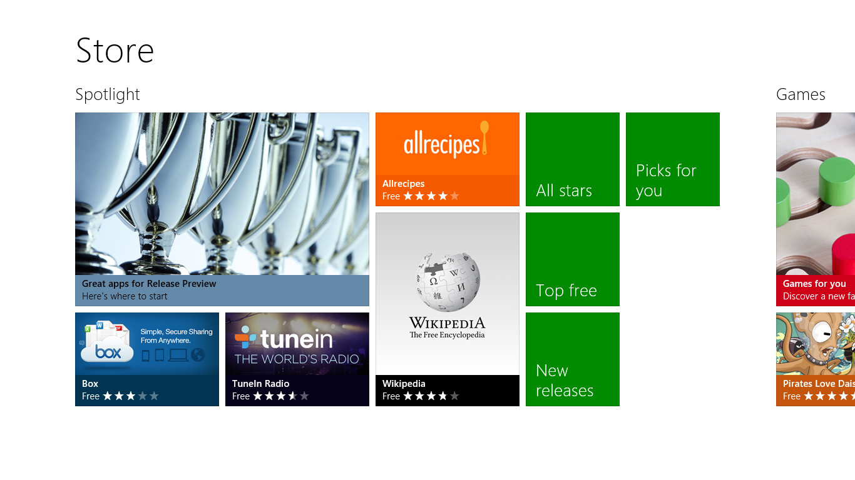
Task: Open the Top free category tile
Action: pos(573,259)
